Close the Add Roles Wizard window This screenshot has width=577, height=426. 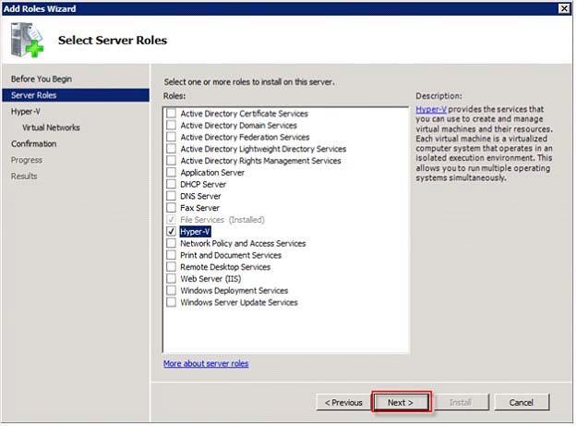coord(564,8)
